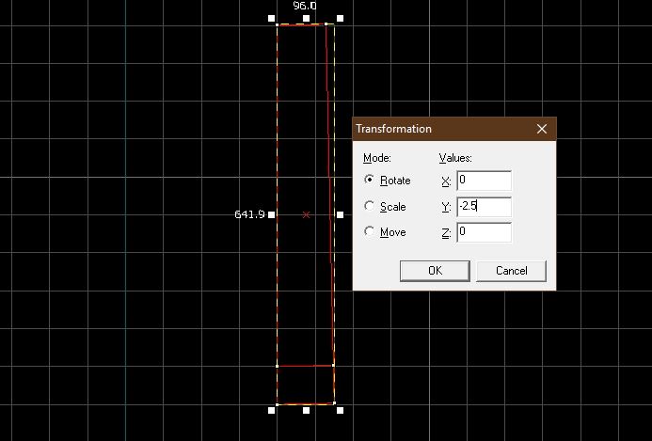
Task: Click the Mode label in the dialog
Action: coord(377,158)
